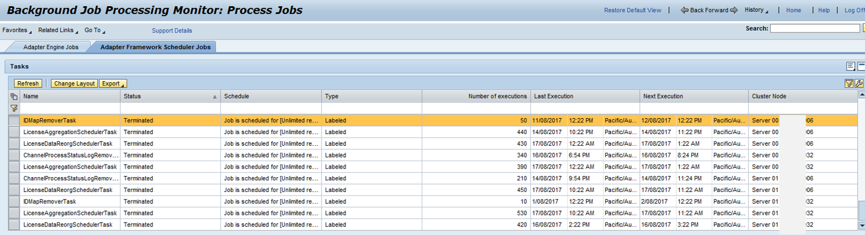Go to the Home link
The height and width of the screenshot is (235, 865).
tap(794, 10)
